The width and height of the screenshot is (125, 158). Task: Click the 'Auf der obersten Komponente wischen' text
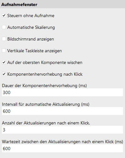pyautogui.click(x=45, y=62)
